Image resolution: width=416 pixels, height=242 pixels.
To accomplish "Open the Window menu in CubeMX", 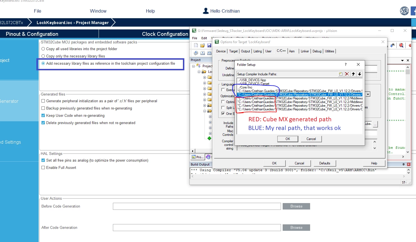I will pos(98,11).
